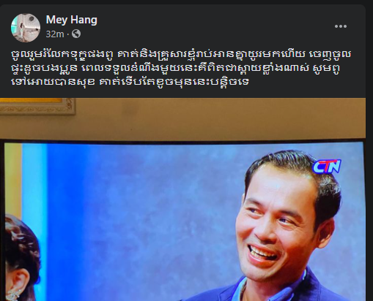Click the CTN channel logo in photo
The width and height of the screenshot is (373, 301).
tap(327, 167)
